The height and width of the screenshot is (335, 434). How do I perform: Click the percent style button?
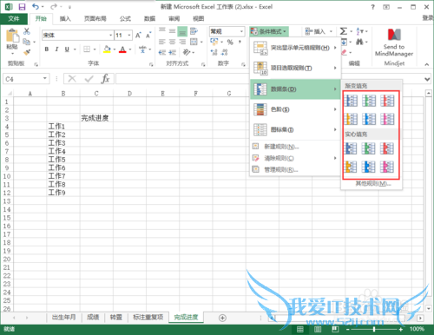[x=230, y=43]
